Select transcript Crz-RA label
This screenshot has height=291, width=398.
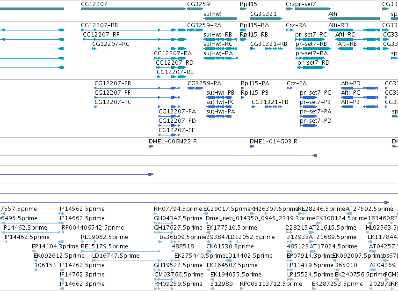click(x=296, y=25)
